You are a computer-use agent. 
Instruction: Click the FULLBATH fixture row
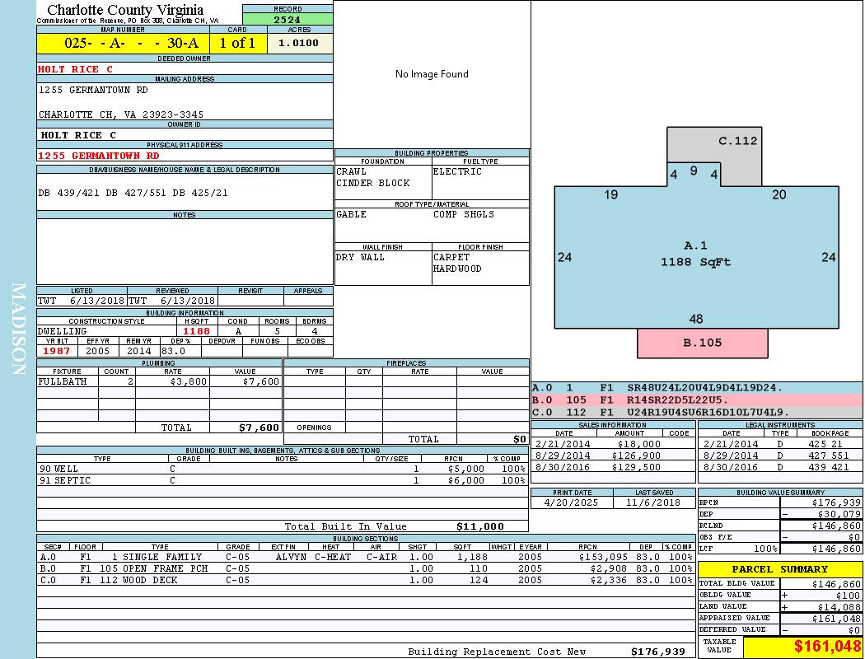(159, 381)
